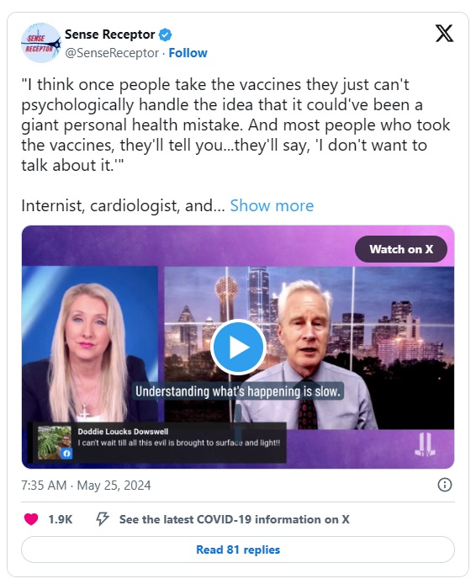
Task: Open the Read 81 replies button
Action: click(x=238, y=549)
